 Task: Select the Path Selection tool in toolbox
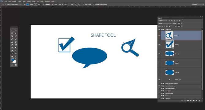pos(12,53)
